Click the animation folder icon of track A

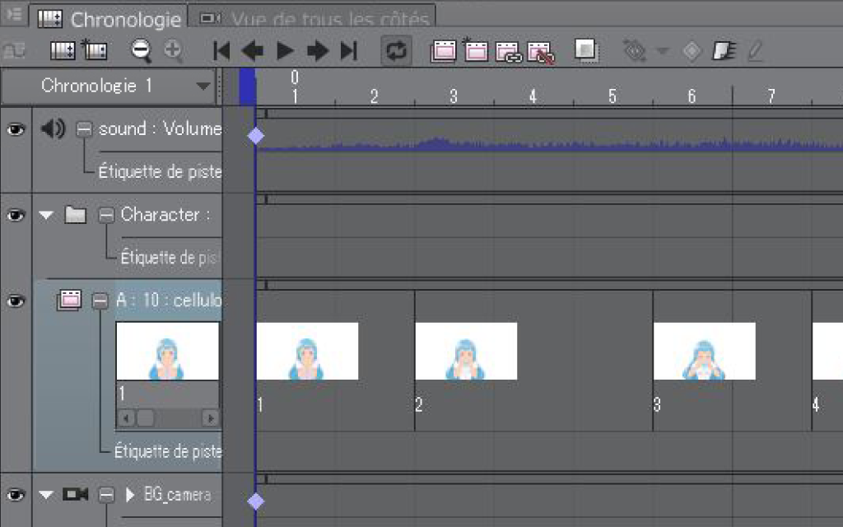click(69, 300)
